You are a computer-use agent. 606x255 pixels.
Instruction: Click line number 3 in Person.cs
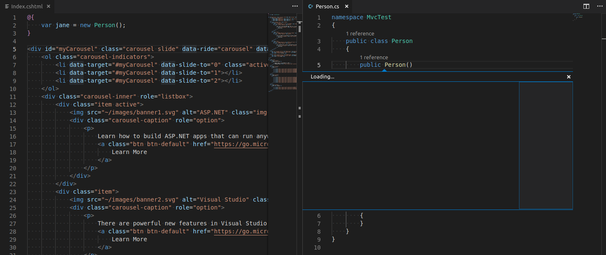point(319,41)
